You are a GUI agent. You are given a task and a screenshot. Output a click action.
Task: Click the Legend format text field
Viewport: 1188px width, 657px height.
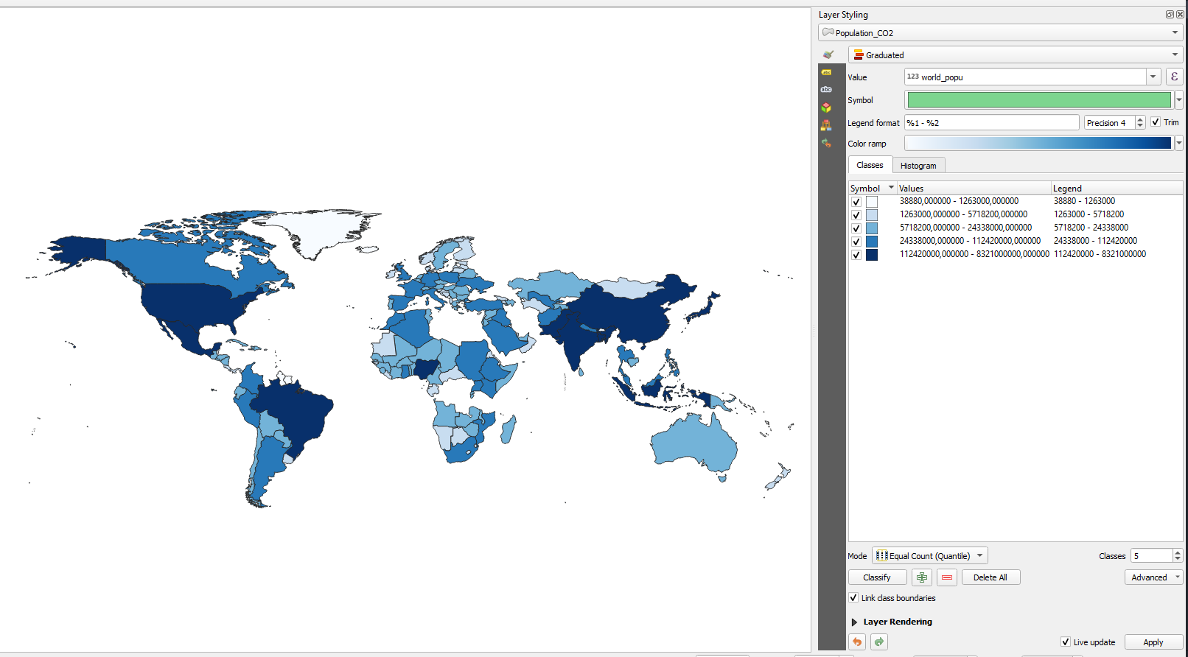pyautogui.click(x=991, y=123)
